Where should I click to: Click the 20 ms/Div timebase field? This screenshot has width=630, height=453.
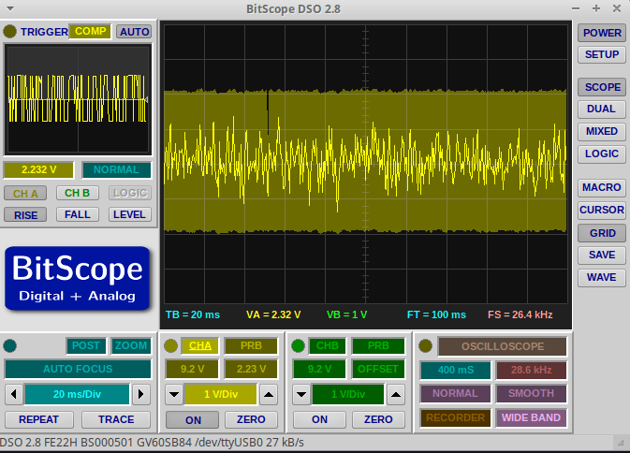point(77,394)
